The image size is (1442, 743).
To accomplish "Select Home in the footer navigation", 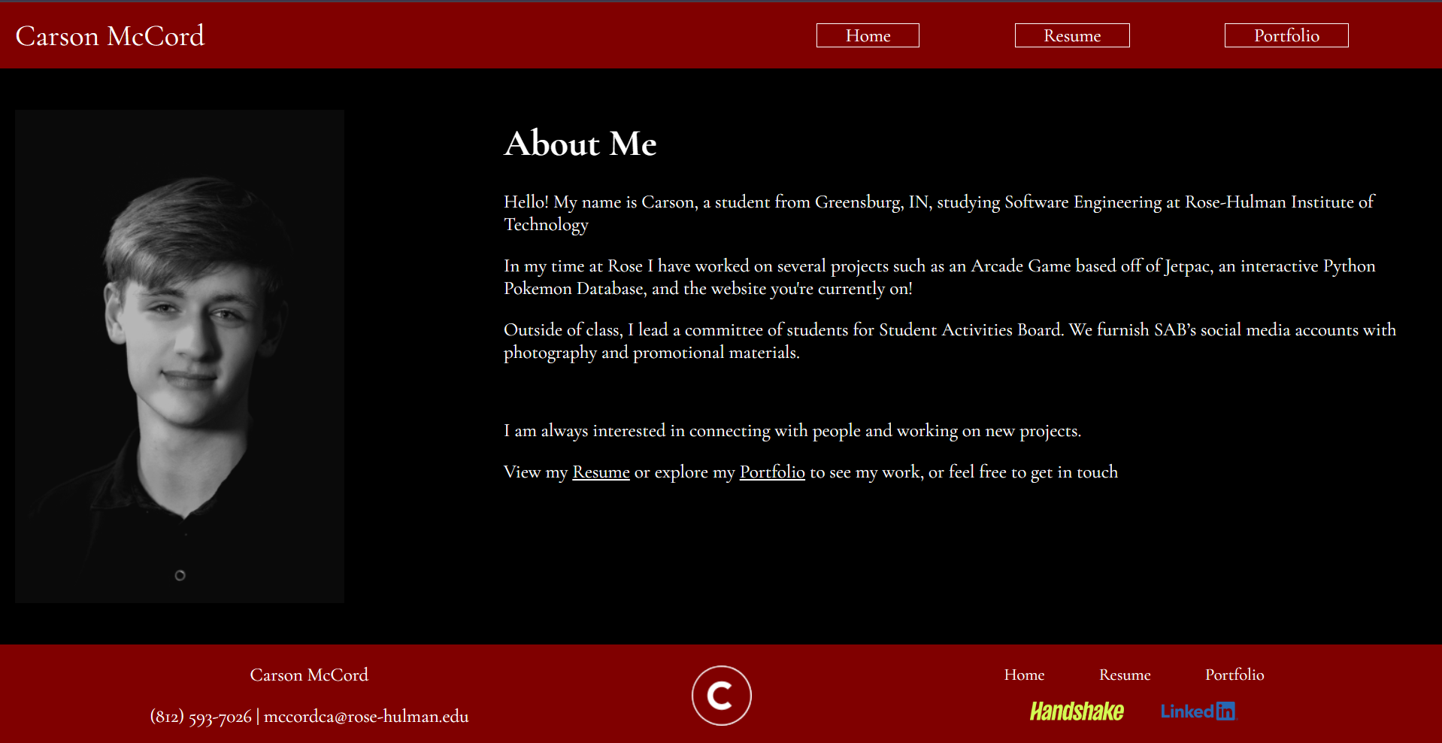I will (1023, 675).
